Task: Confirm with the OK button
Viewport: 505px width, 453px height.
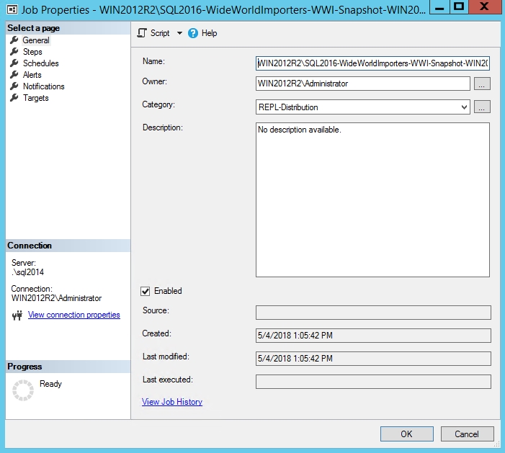Action: pyautogui.click(x=407, y=434)
